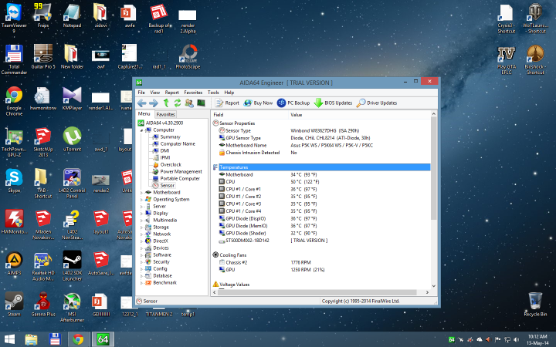Expand the Display tree node

point(141,214)
